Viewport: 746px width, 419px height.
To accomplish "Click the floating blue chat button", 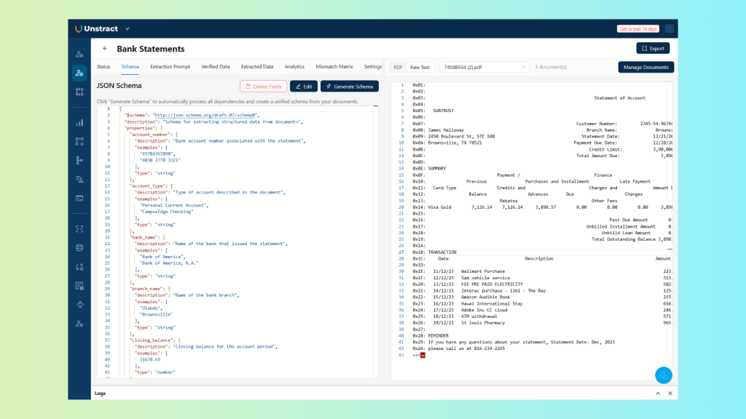I will click(663, 375).
